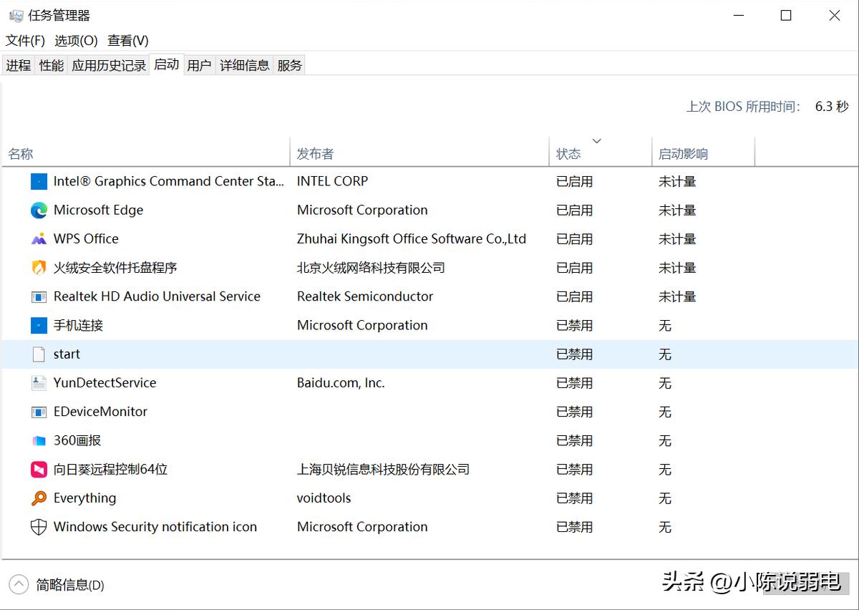Screen dimensions: 859x610
Task: Open the 查看 menu
Action: click(x=127, y=41)
